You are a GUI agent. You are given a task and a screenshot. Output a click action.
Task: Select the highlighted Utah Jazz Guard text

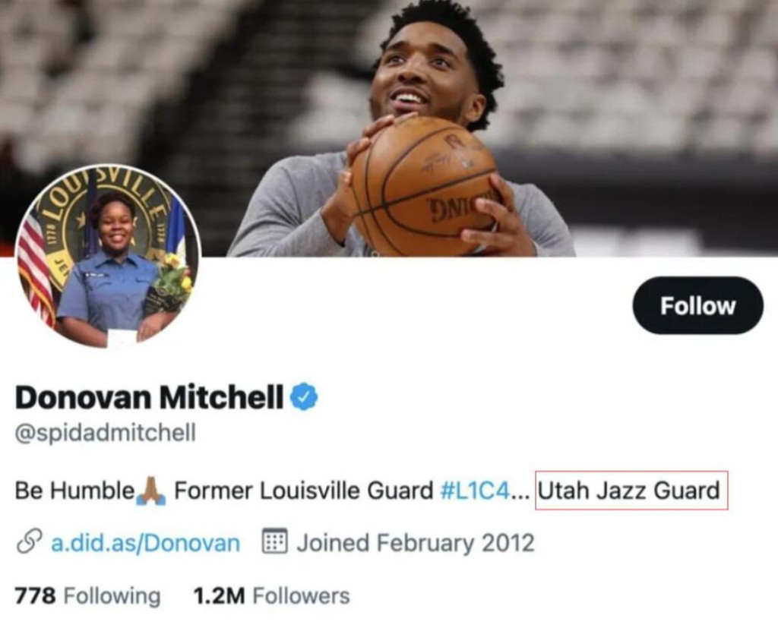tap(631, 490)
